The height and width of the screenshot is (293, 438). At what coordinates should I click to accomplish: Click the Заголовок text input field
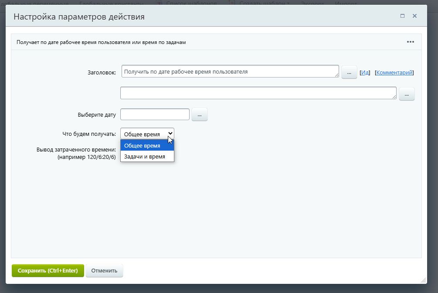[x=230, y=71]
